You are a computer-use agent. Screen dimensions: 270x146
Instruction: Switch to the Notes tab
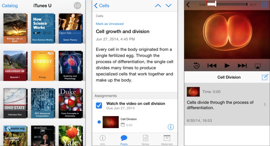[145, 140]
